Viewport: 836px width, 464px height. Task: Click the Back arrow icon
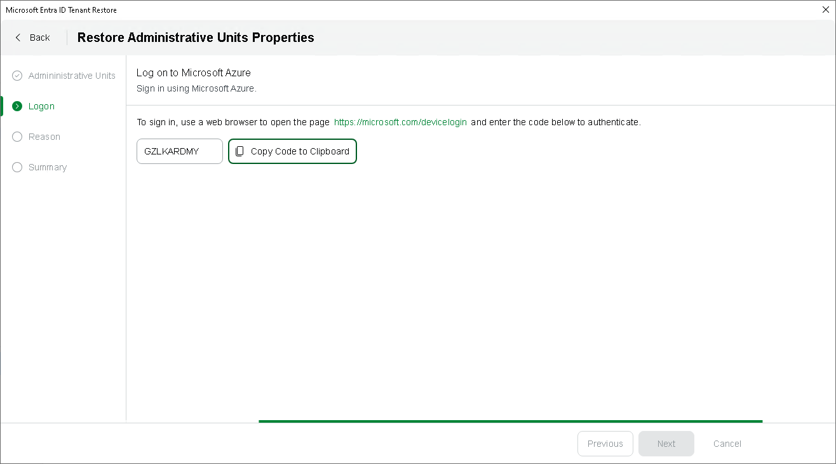(x=18, y=38)
